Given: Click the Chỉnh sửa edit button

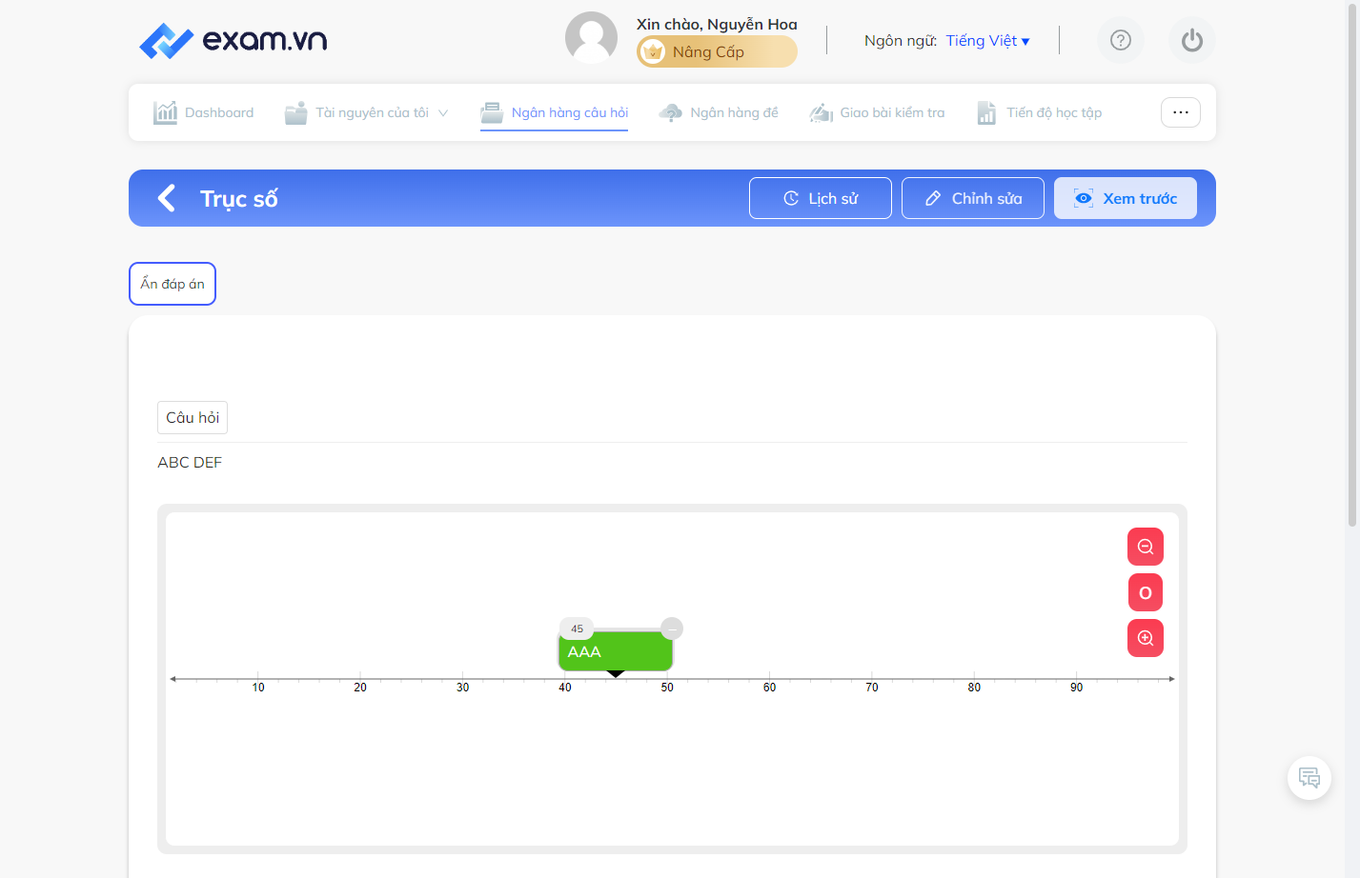Looking at the screenshot, I should (x=973, y=198).
